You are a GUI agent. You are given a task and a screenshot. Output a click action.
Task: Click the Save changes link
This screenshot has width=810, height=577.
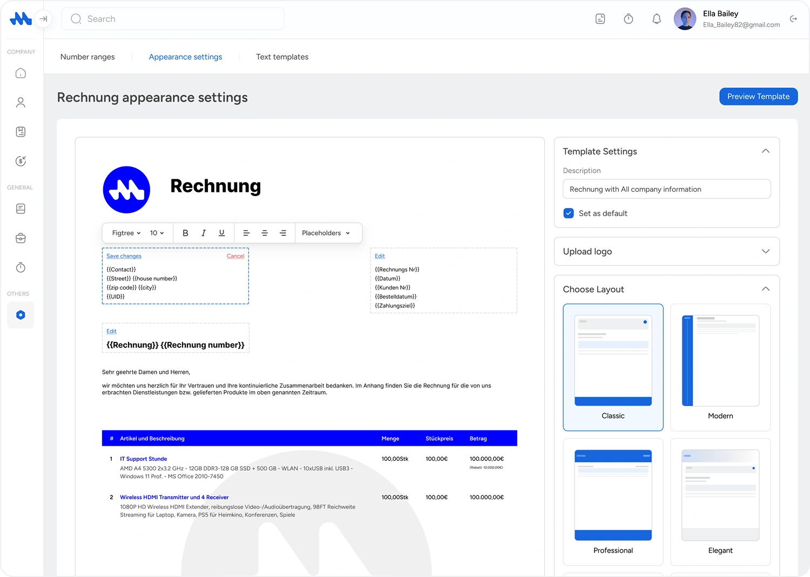[x=124, y=256]
